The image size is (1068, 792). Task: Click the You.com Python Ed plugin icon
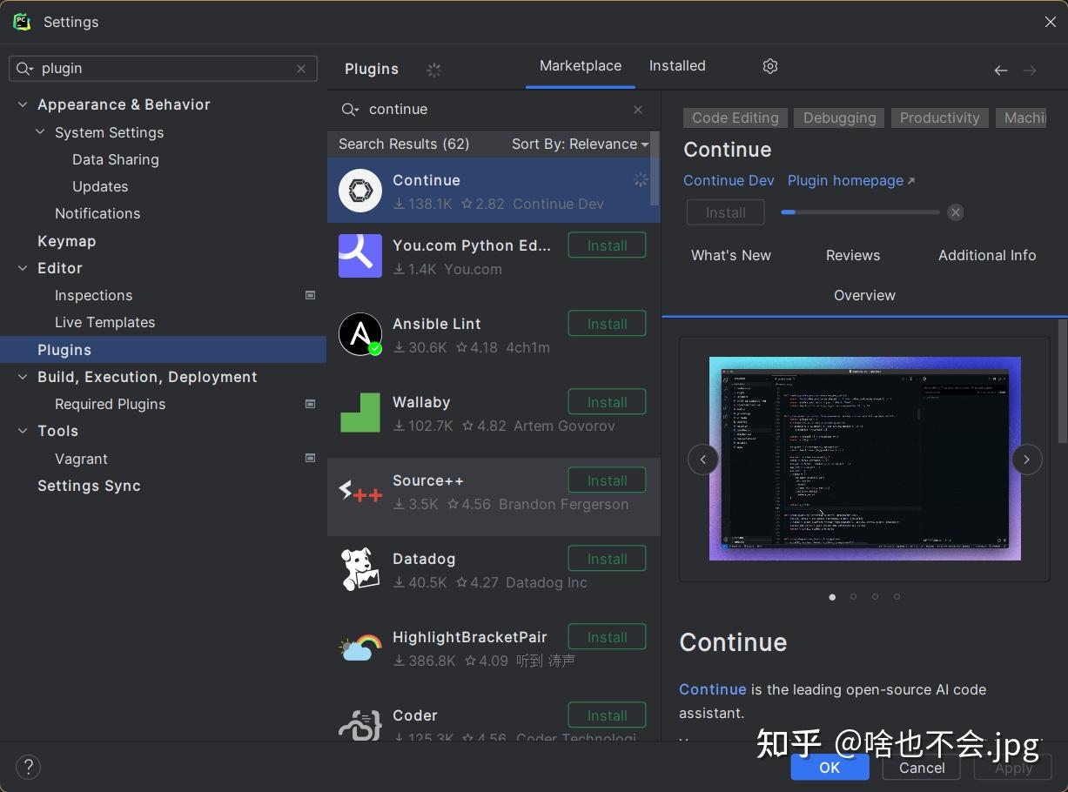(x=359, y=256)
